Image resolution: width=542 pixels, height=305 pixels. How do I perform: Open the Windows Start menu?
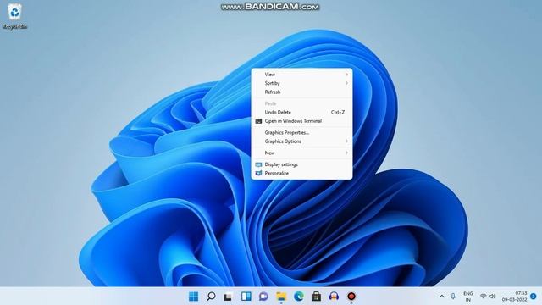coord(194,297)
